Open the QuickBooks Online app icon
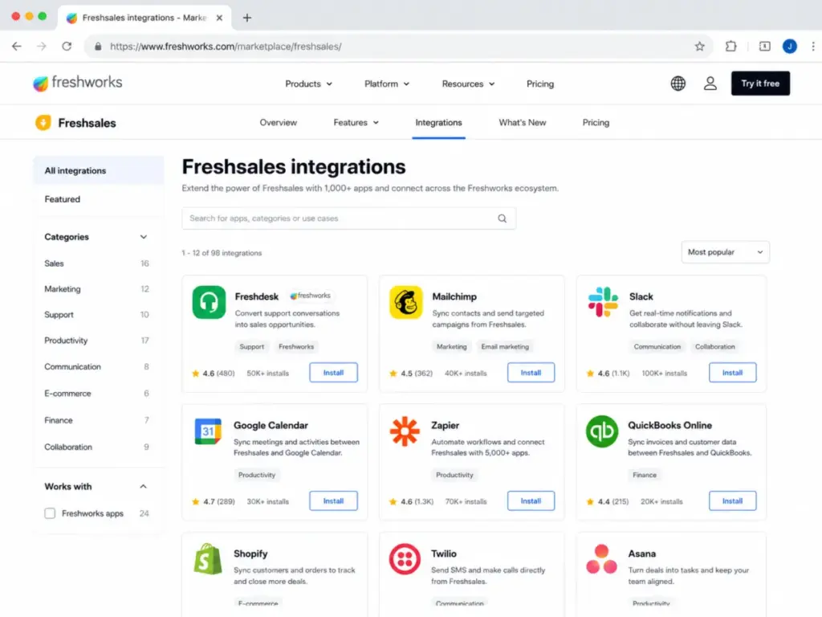 602,431
